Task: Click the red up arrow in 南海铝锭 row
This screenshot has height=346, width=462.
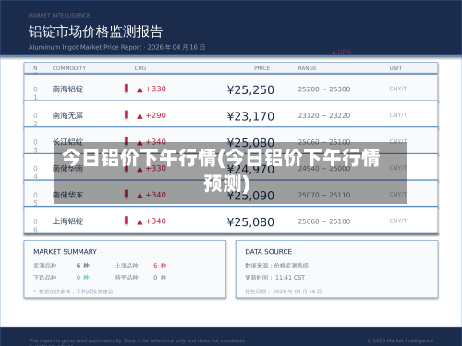Action: 140,89
